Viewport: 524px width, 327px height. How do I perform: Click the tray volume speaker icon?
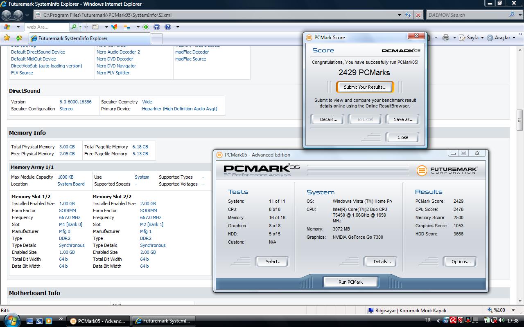point(501,321)
